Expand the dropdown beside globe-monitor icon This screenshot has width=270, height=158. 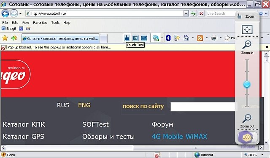tap(162, 38)
